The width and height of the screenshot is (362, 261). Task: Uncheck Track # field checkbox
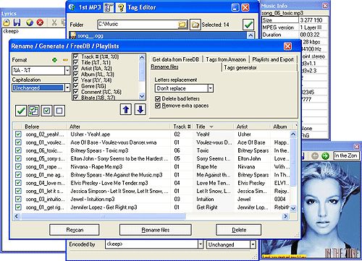point(76,56)
